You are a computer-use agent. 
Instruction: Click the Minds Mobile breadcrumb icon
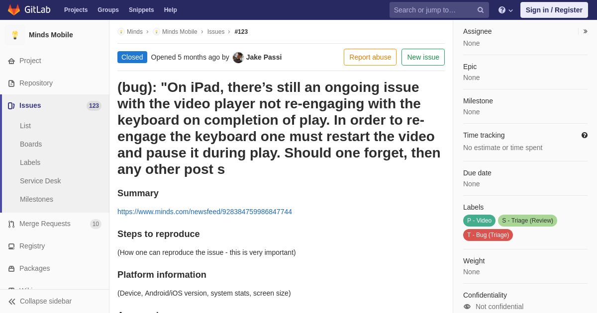[x=156, y=32]
